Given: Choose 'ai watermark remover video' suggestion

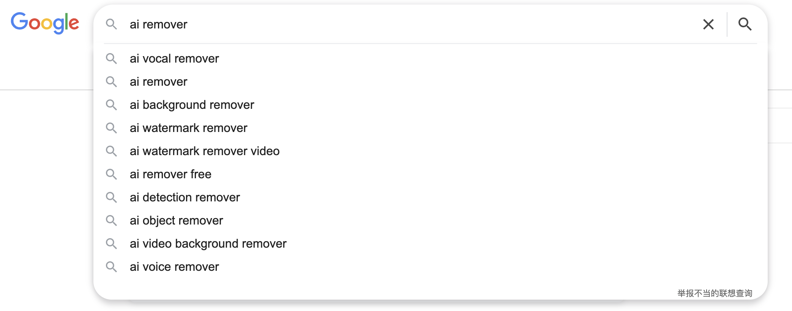Looking at the screenshot, I should coord(204,151).
